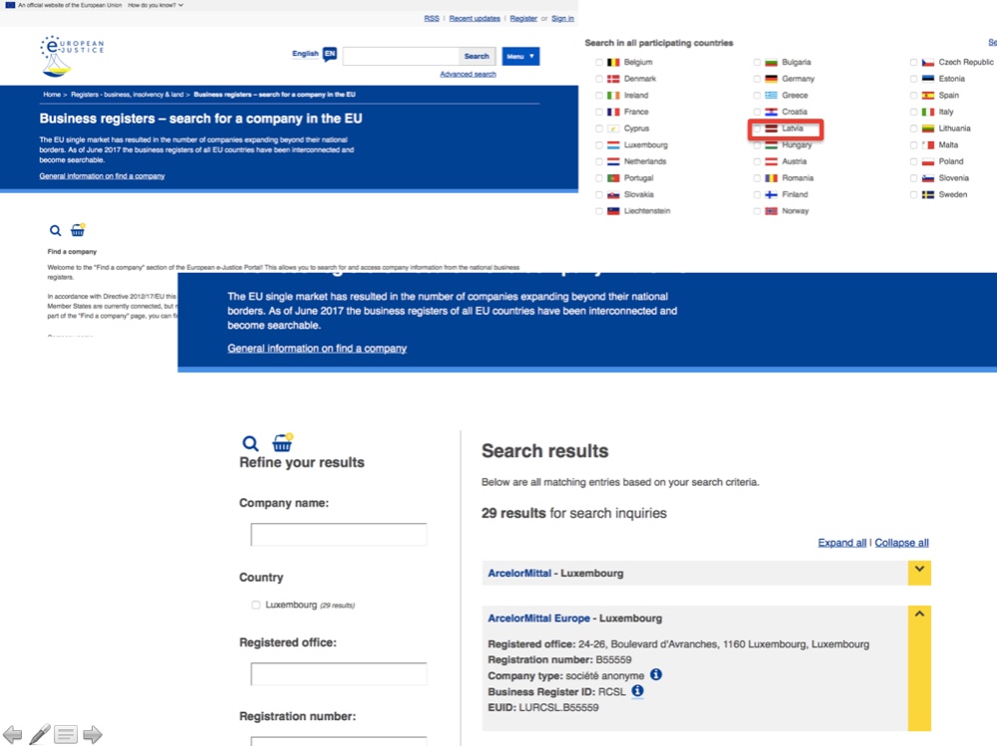Enable the Luxembourg filter under Country
This screenshot has height=746, width=997.
[x=255, y=605]
